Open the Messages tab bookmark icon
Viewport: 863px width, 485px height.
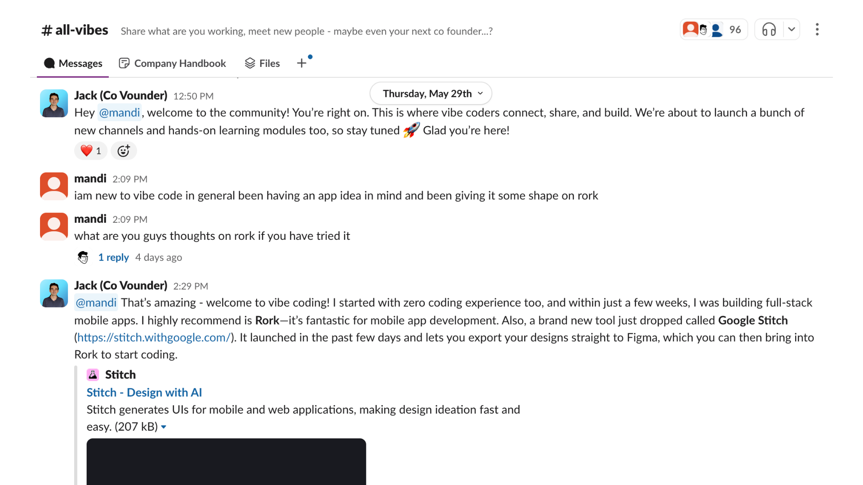pos(49,63)
